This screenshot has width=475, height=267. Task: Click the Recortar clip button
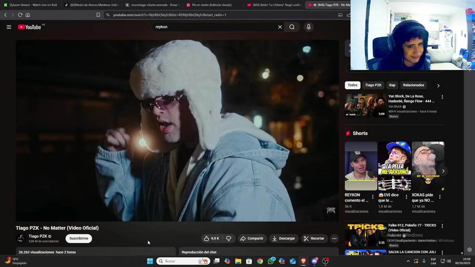coord(314,238)
